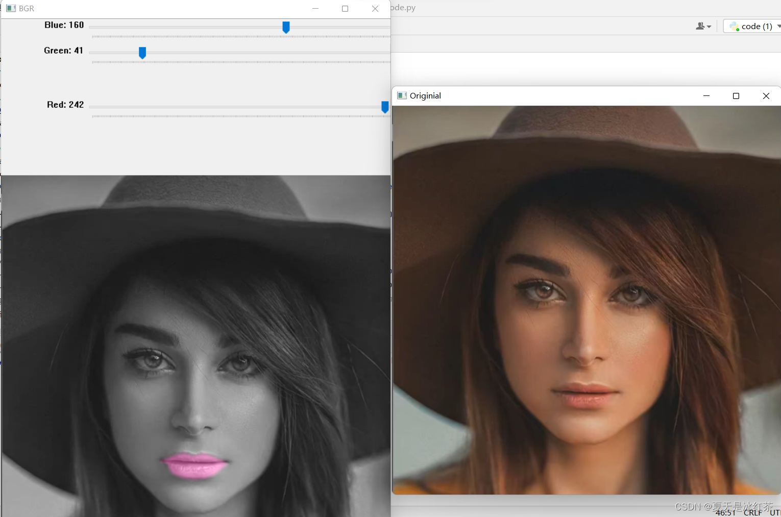Close the BGR window
This screenshot has width=781, height=517.
pyautogui.click(x=375, y=9)
